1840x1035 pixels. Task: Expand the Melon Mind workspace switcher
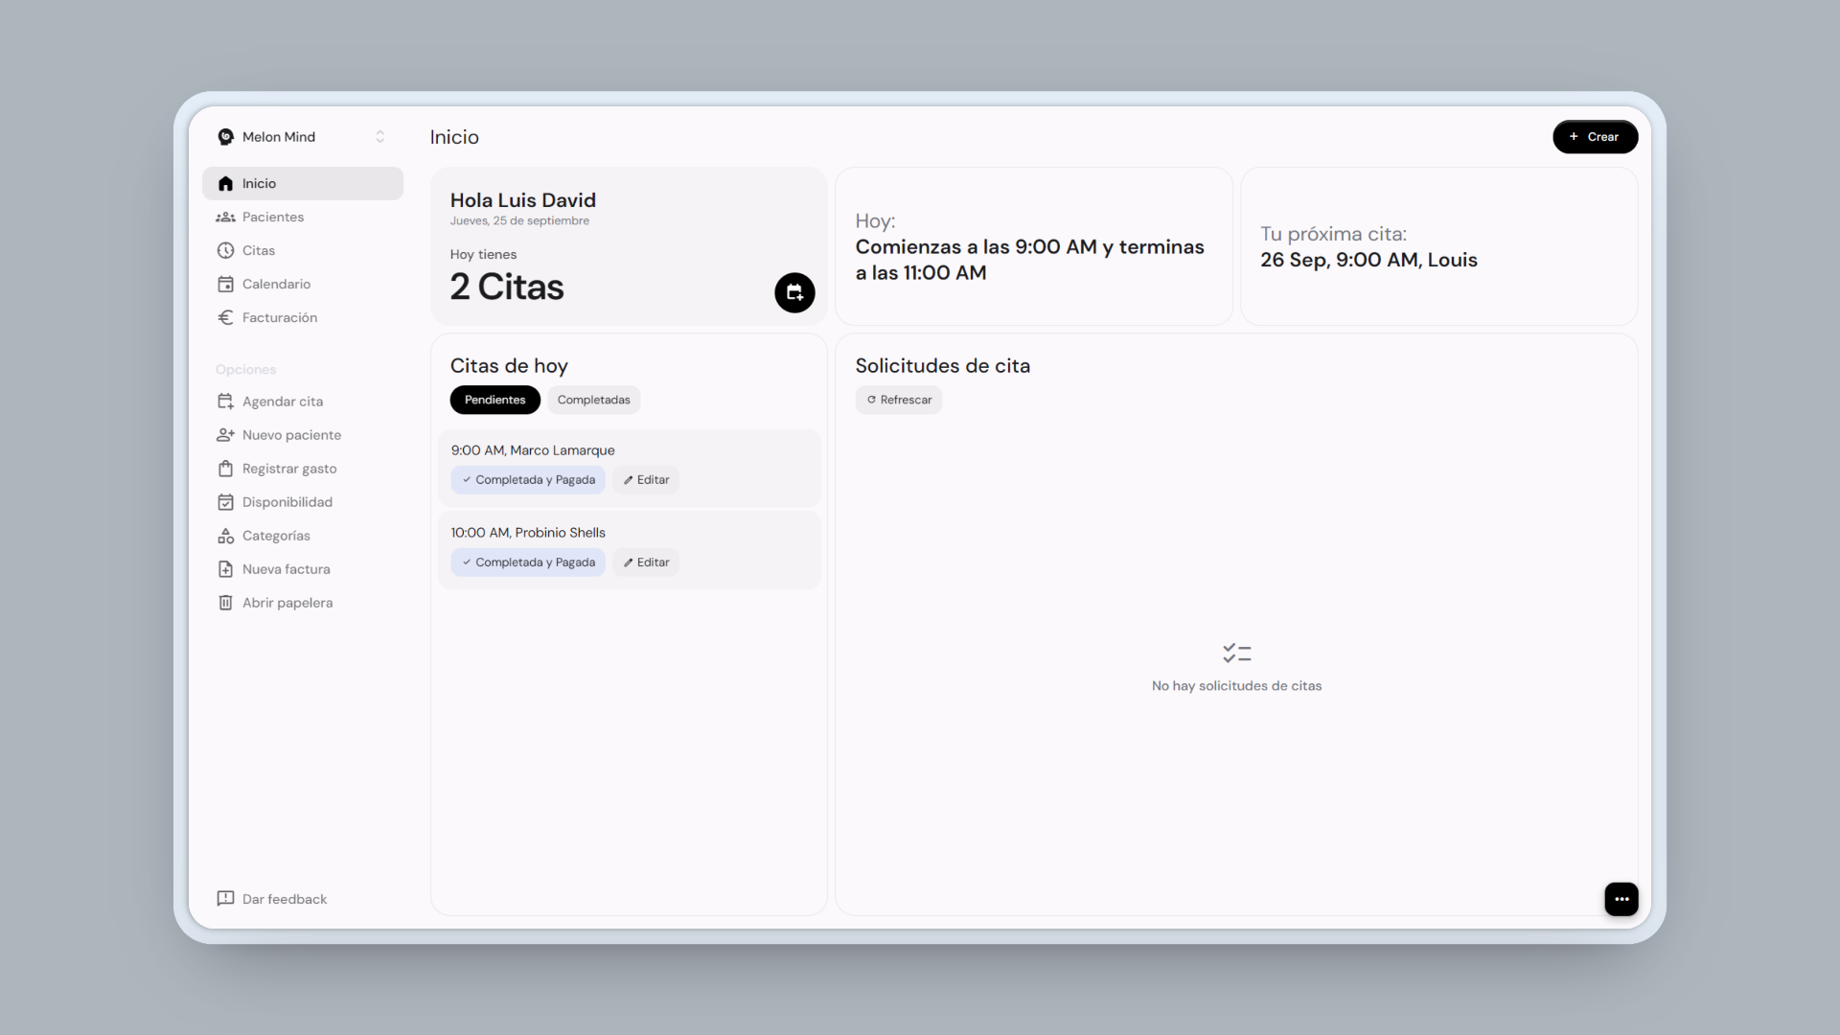coord(379,137)
